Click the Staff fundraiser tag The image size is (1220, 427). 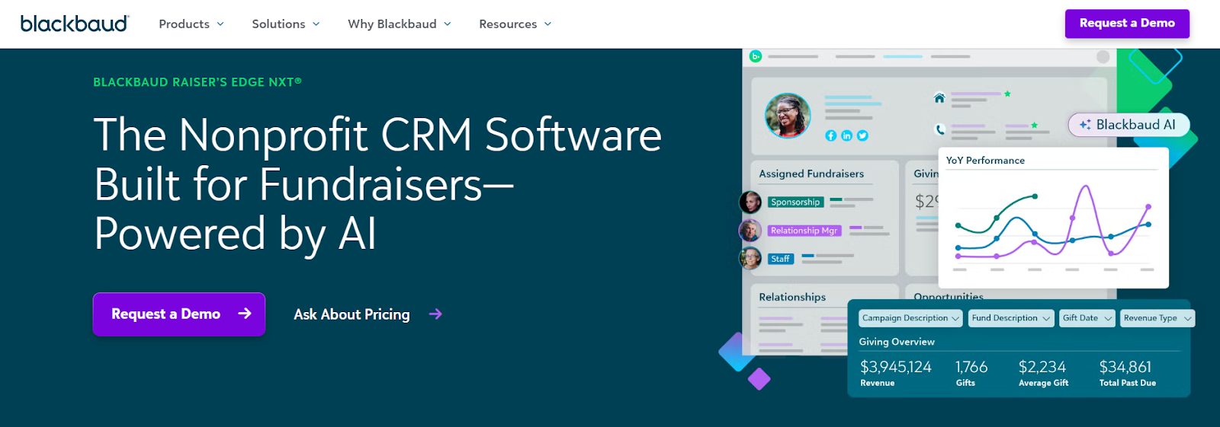point(781,259)
